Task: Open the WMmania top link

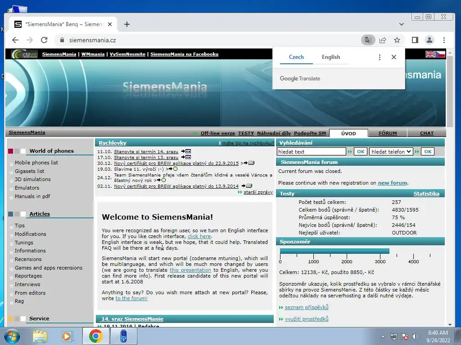Action: [x=93, y=54]
